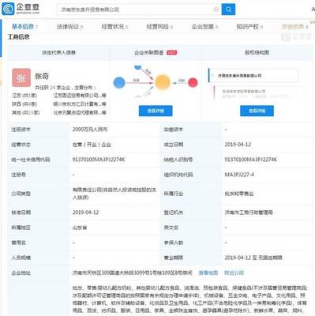Click the 批发和零售业 industry value
The image size is (315, 316).
(239, 194)
